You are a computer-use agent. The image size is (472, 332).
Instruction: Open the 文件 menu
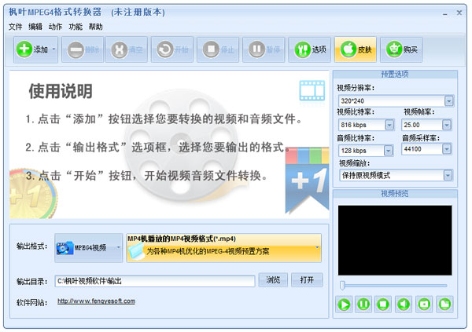click(16, 27)
